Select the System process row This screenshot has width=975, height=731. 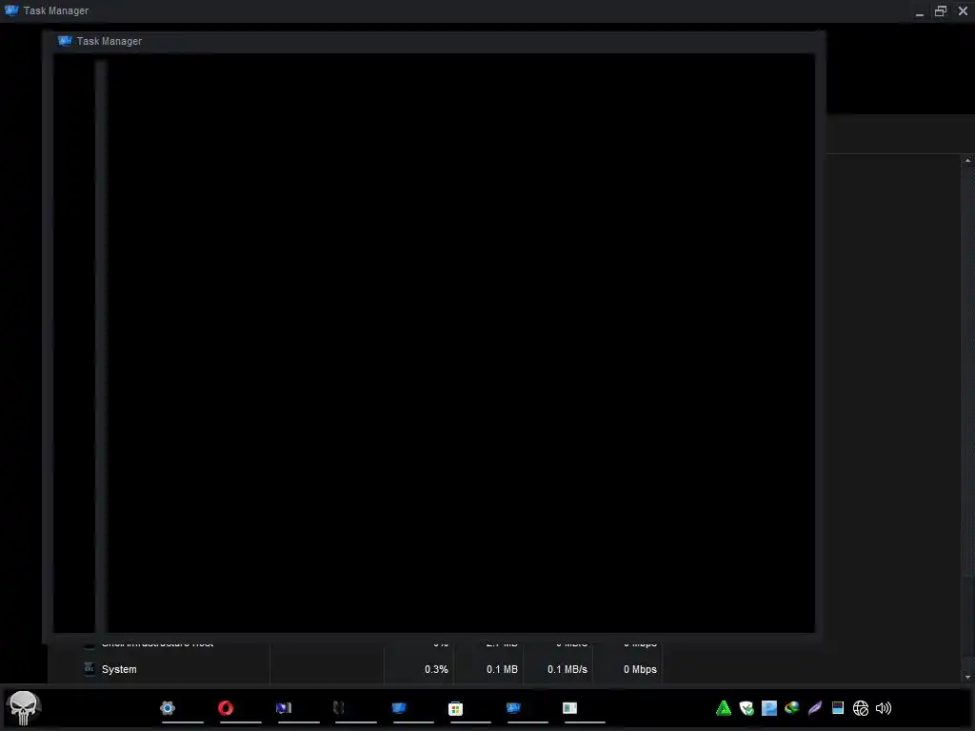(x=355, y=669)
